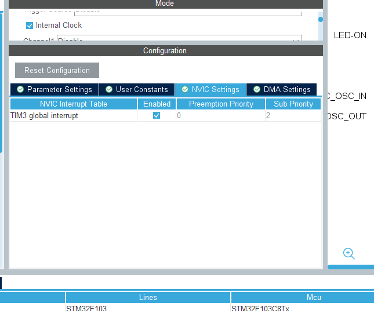Click the OSC_OUT pin label
374x311 pixels.
347,116
